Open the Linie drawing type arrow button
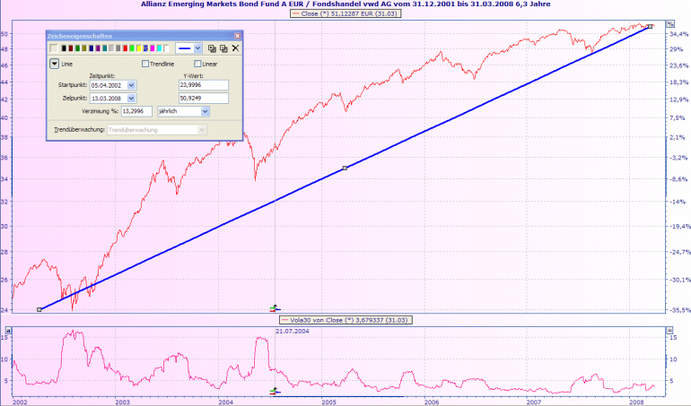This screenshot has width=691, height=406. point(54,64)
